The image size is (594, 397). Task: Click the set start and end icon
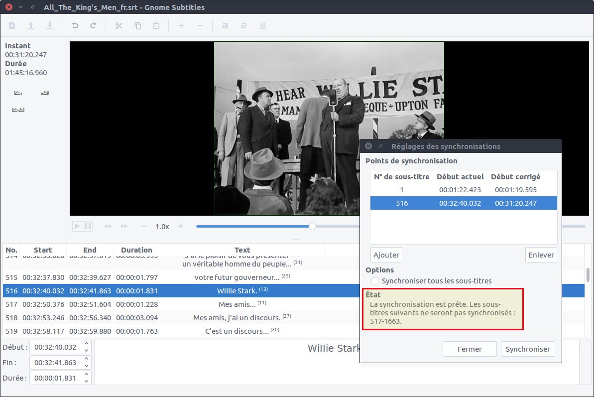[x=18, y=110]
